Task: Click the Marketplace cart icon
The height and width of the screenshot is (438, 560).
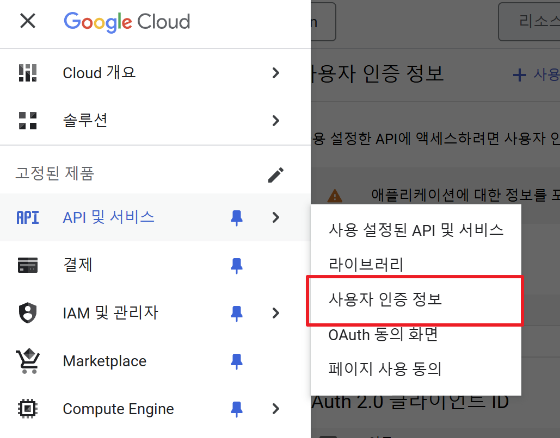Action: click(28, 361)
